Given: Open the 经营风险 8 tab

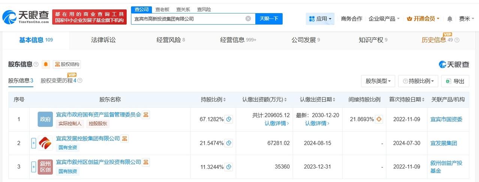Looking at the screenshot, I should click(x=171, y=40).
